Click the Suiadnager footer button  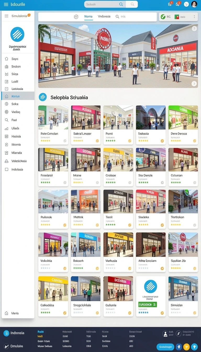coord(165,347)
